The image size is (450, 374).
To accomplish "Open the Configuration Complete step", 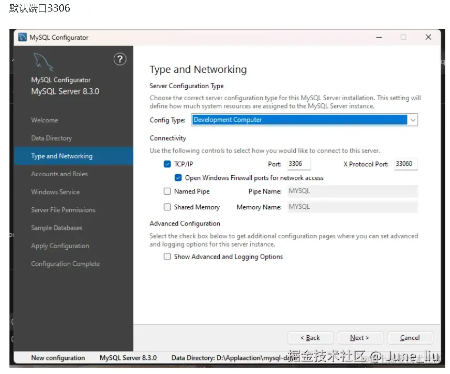I will point(66,264).
